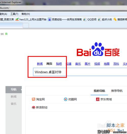Open the QQ空间 bookmark text
127x134 pixels.
pyautogui.click(x=92, y=20)
